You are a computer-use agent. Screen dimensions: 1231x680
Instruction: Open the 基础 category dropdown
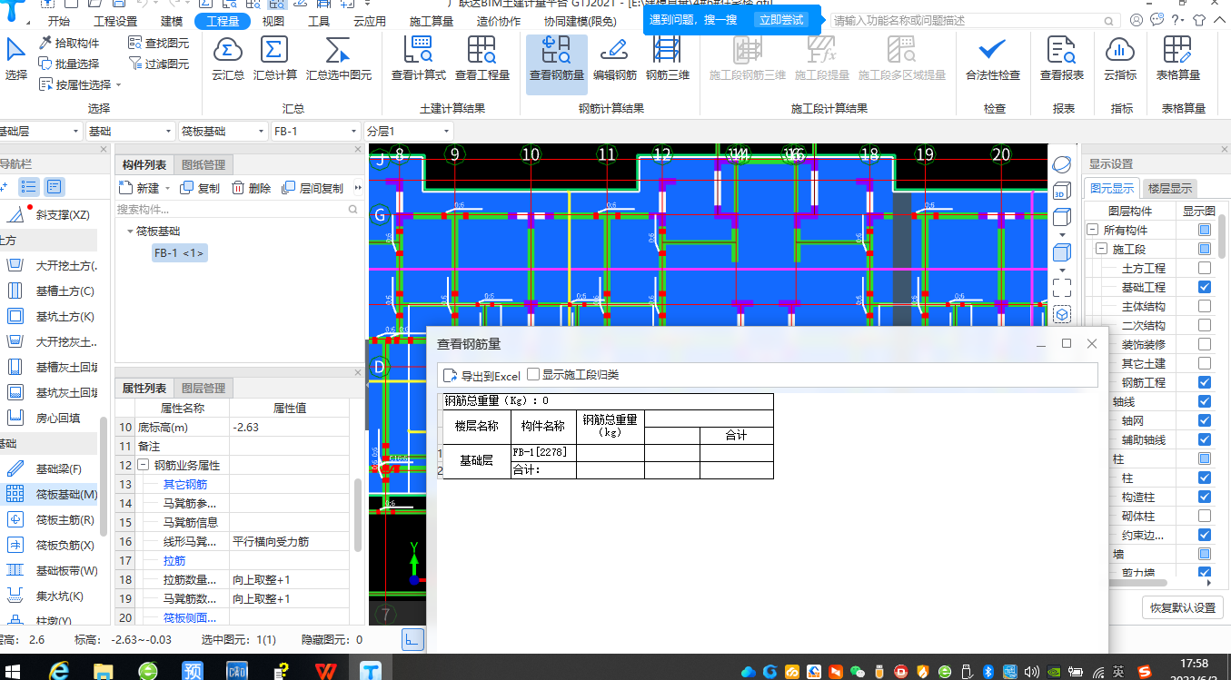130,132
